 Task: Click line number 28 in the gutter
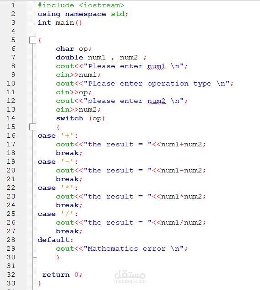[x=11, y=240]
